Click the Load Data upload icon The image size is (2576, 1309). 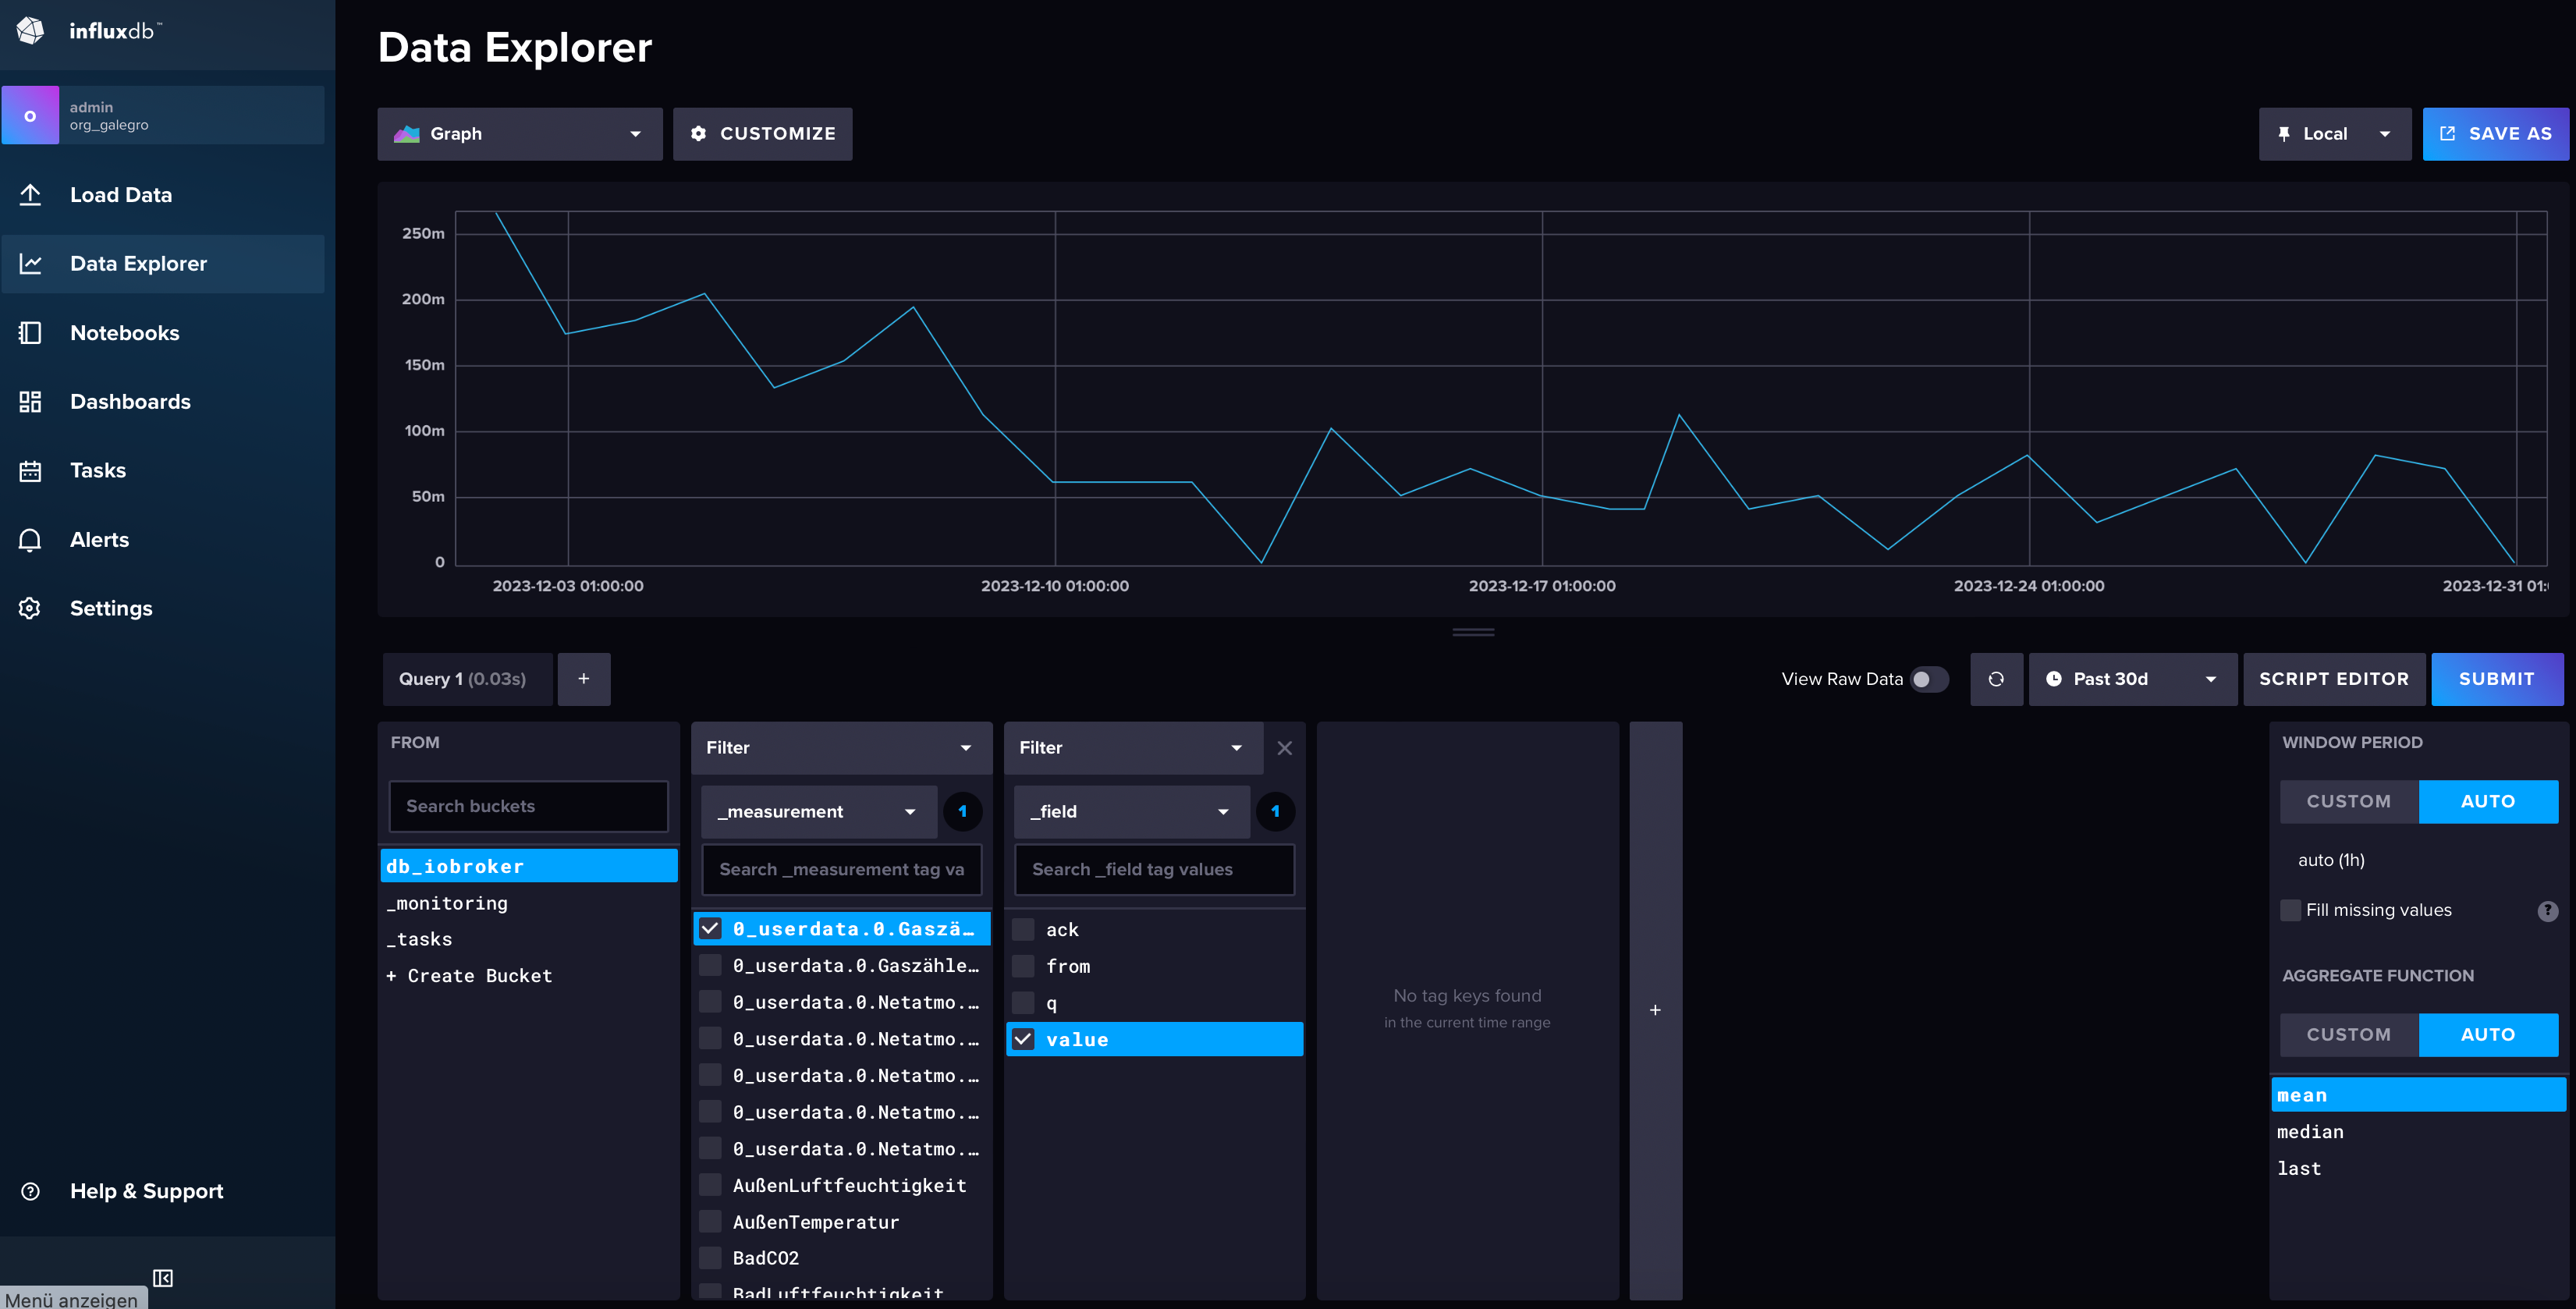click(30, 195)
